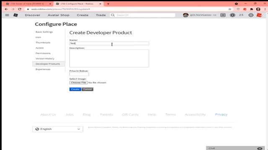The height and width of the screenshot is (150, 268).
Task: Click the Cancel button
Action: (88, 89)
